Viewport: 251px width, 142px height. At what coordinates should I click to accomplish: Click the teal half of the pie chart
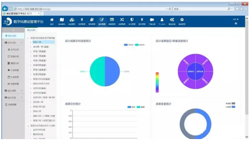coord(97,72)
